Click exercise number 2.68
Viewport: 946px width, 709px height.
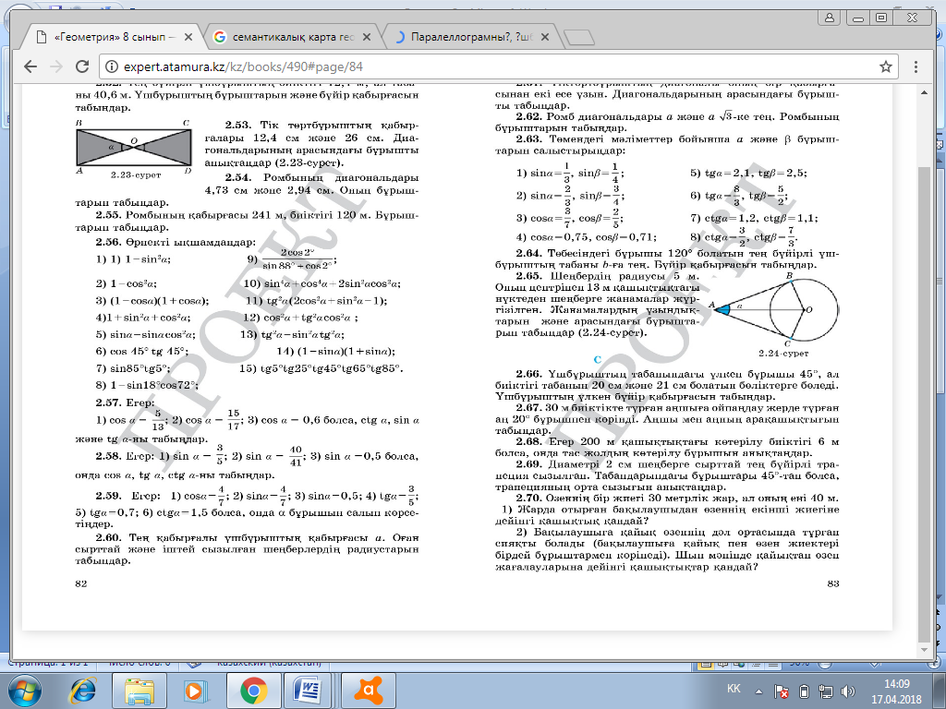[529, 442]
